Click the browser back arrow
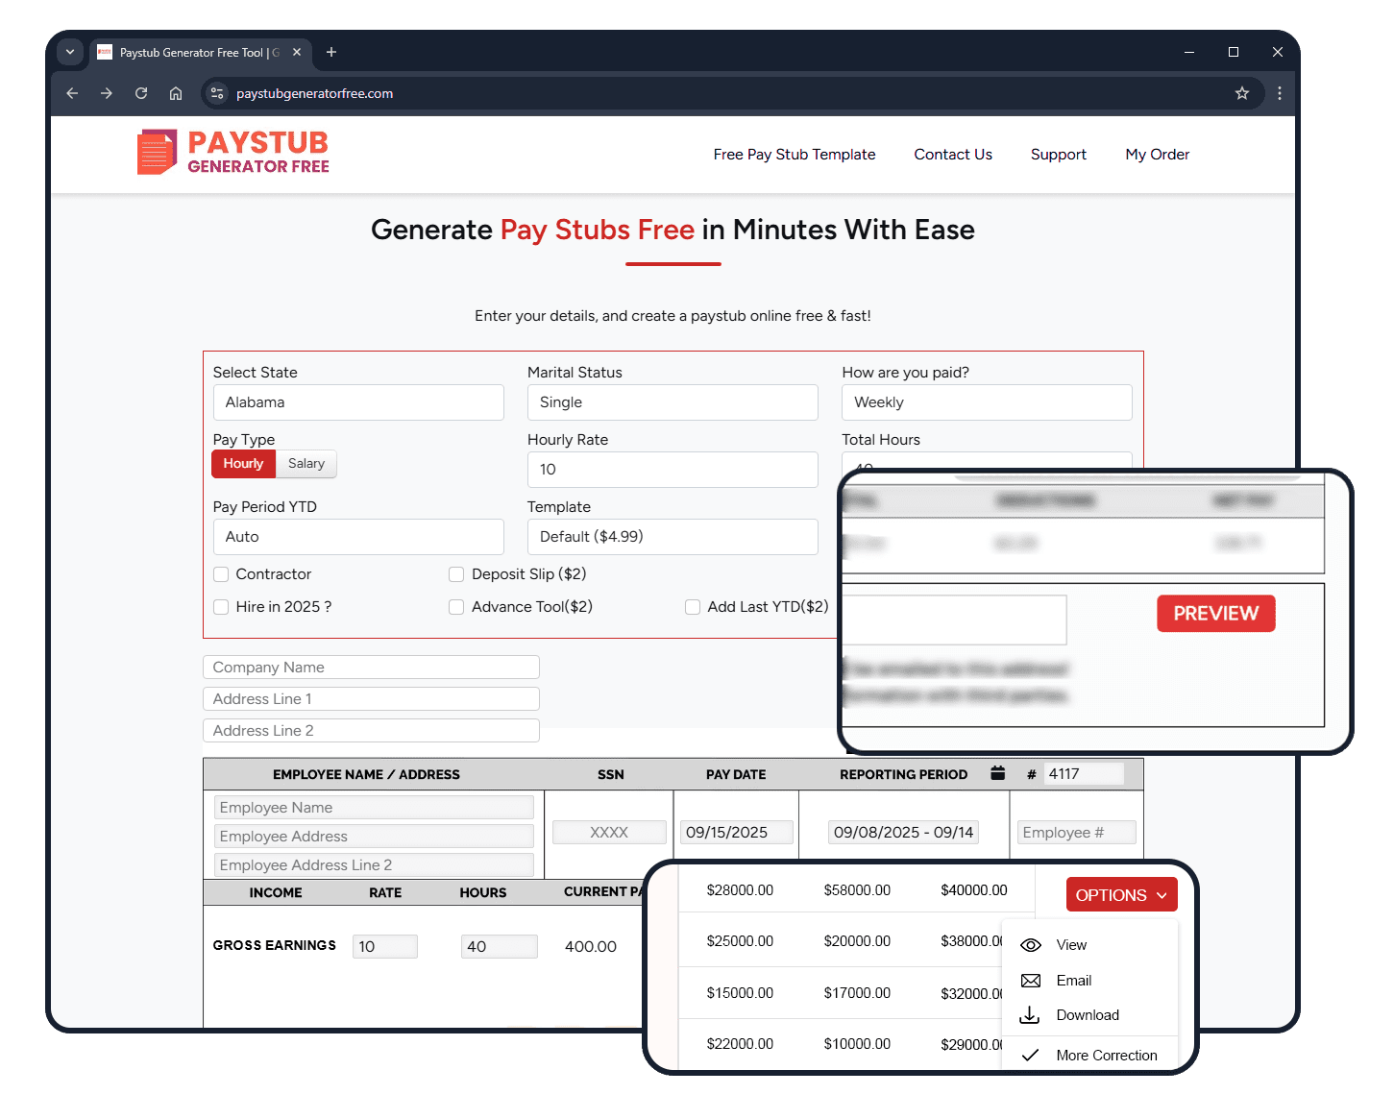This screenshot has width=1394, height=1094. (x=72, y=93)
